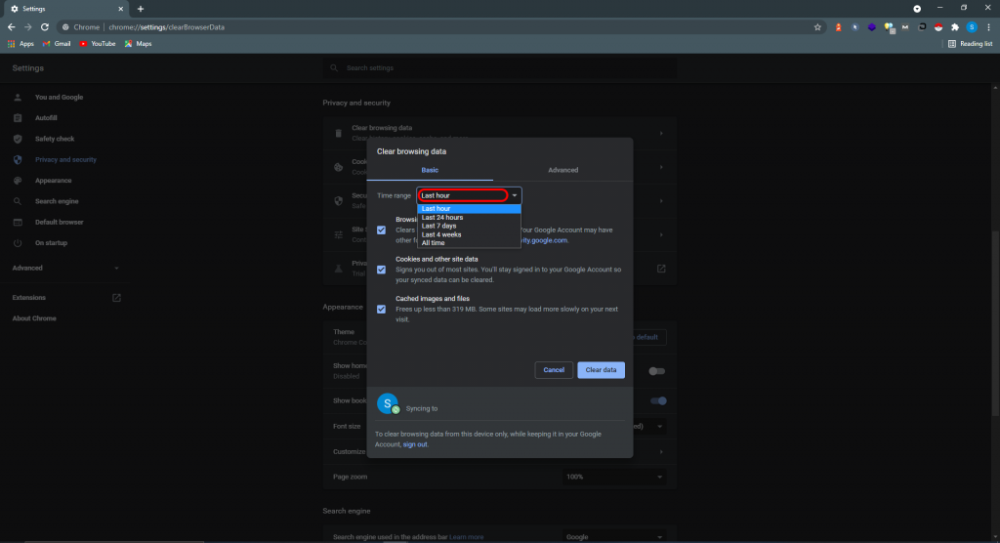Toggle Browsing history checkbox
The height and width of the screenshot is (543, 1000).
point(382,230)
